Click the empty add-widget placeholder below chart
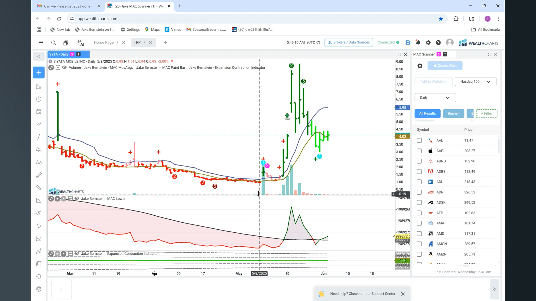This screenshot has height=301, width=536. 61,289
